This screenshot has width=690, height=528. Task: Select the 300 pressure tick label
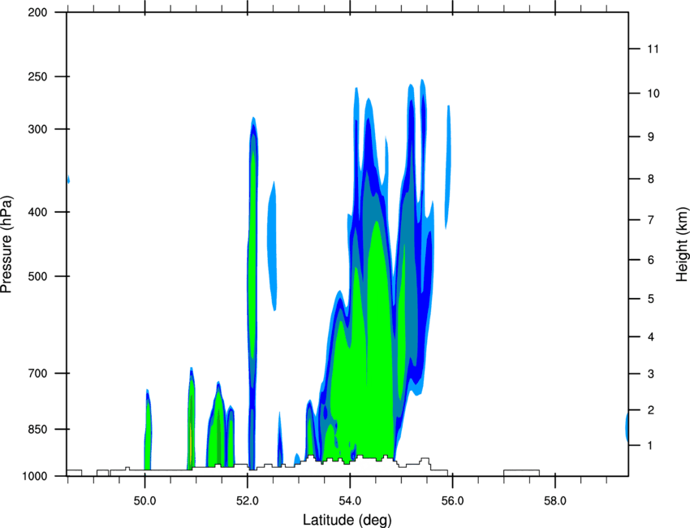pyautogui.click(x=37, y=129)
